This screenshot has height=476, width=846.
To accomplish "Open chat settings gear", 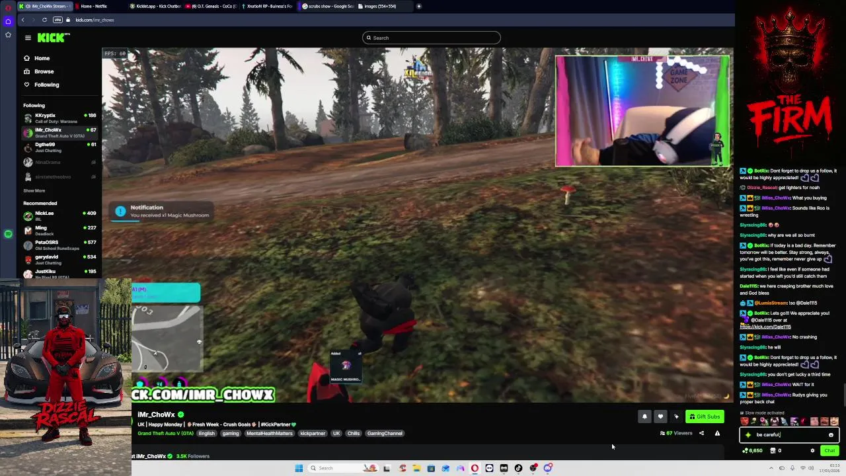I will (812, 451).
